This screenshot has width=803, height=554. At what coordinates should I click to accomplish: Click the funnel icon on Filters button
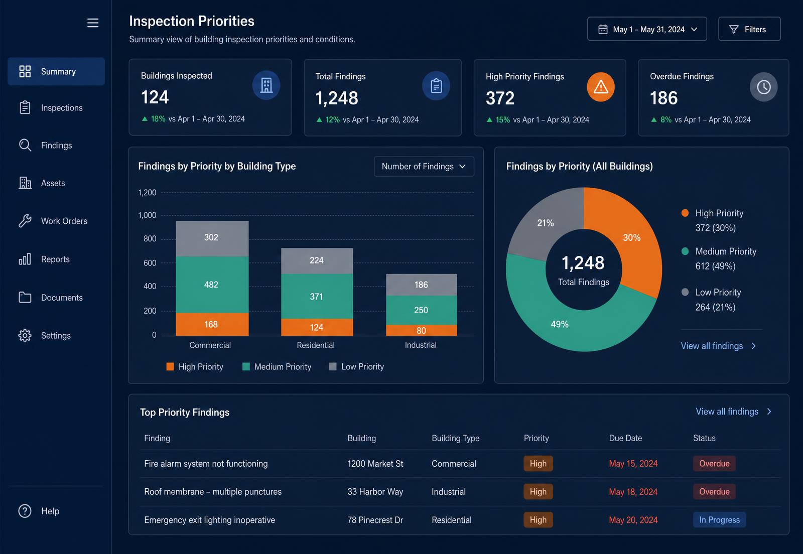click(734, 30)
